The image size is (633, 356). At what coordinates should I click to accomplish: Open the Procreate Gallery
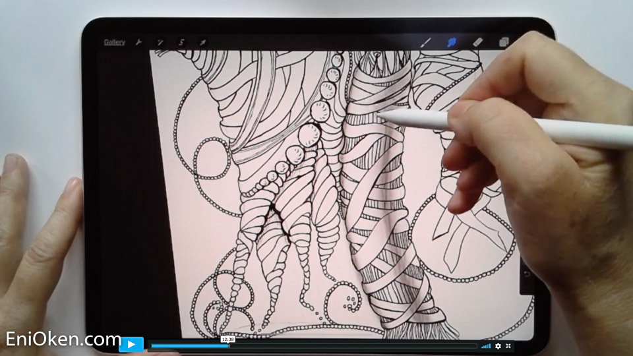tap(114, 42)
